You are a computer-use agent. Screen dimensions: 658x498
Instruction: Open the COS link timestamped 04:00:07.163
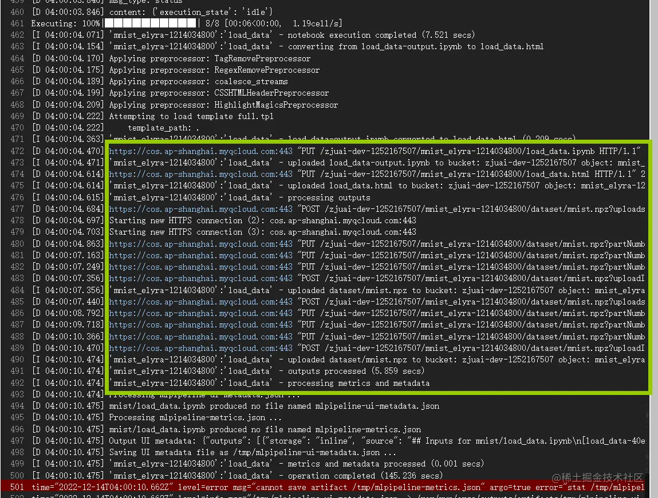pos(200,255)
